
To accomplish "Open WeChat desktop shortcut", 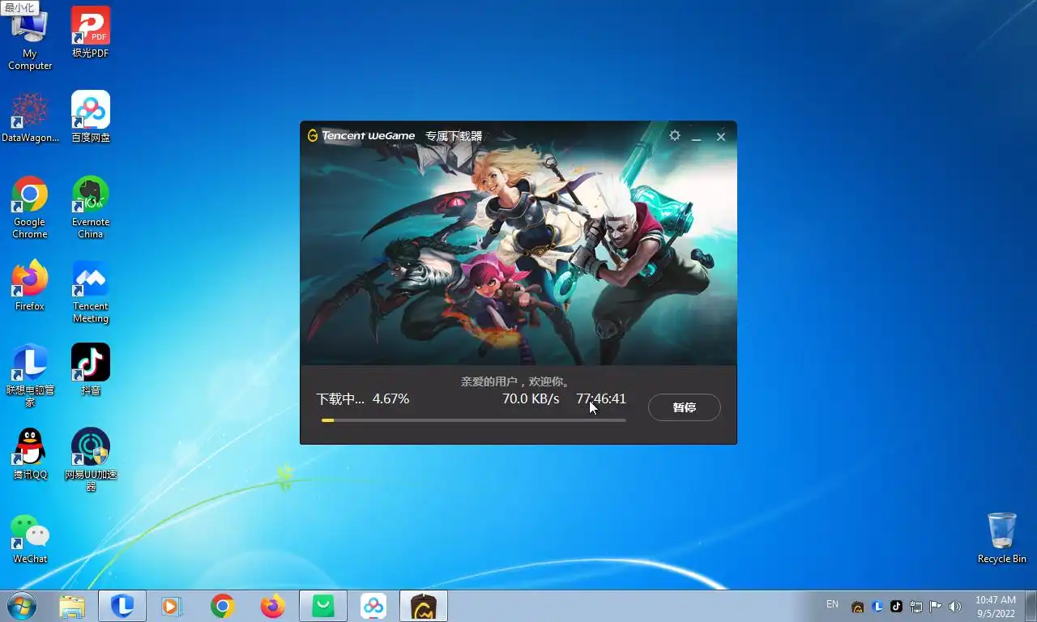I will [30, 539].
